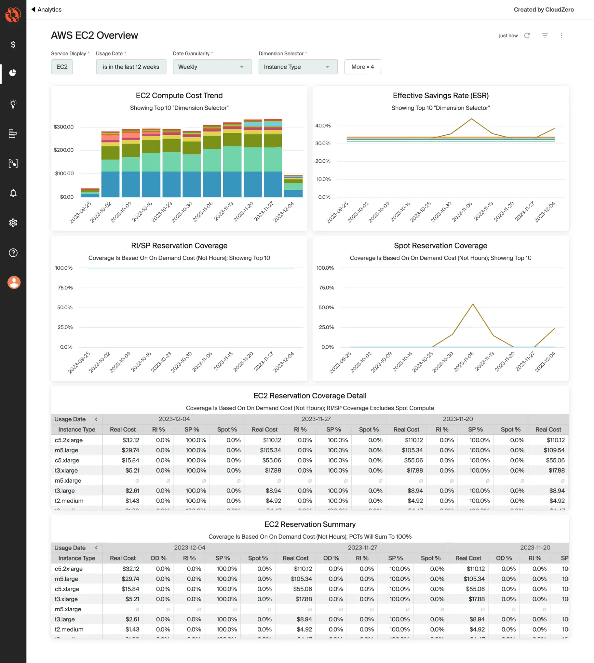This screenshot has width=594, height=663.
Task: Click the Instance Type header in Reservation Summary
Action: point(77,558)
